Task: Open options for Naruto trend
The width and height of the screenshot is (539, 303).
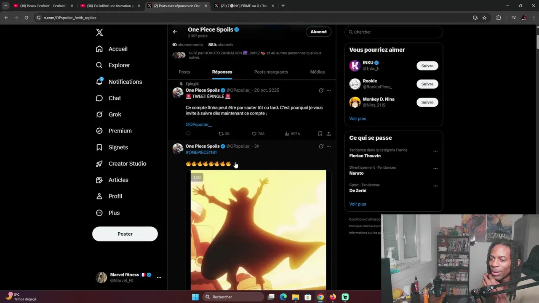Action: 435,168
